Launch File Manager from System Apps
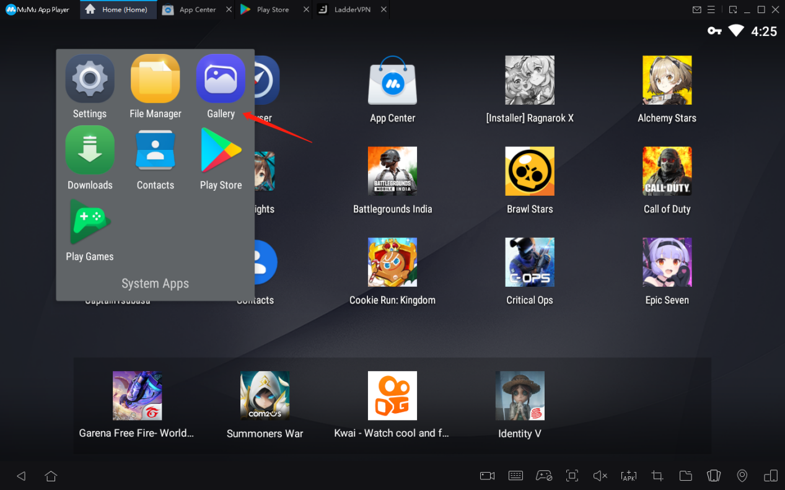Screen dimensions: 785x490 pos(156,78)
